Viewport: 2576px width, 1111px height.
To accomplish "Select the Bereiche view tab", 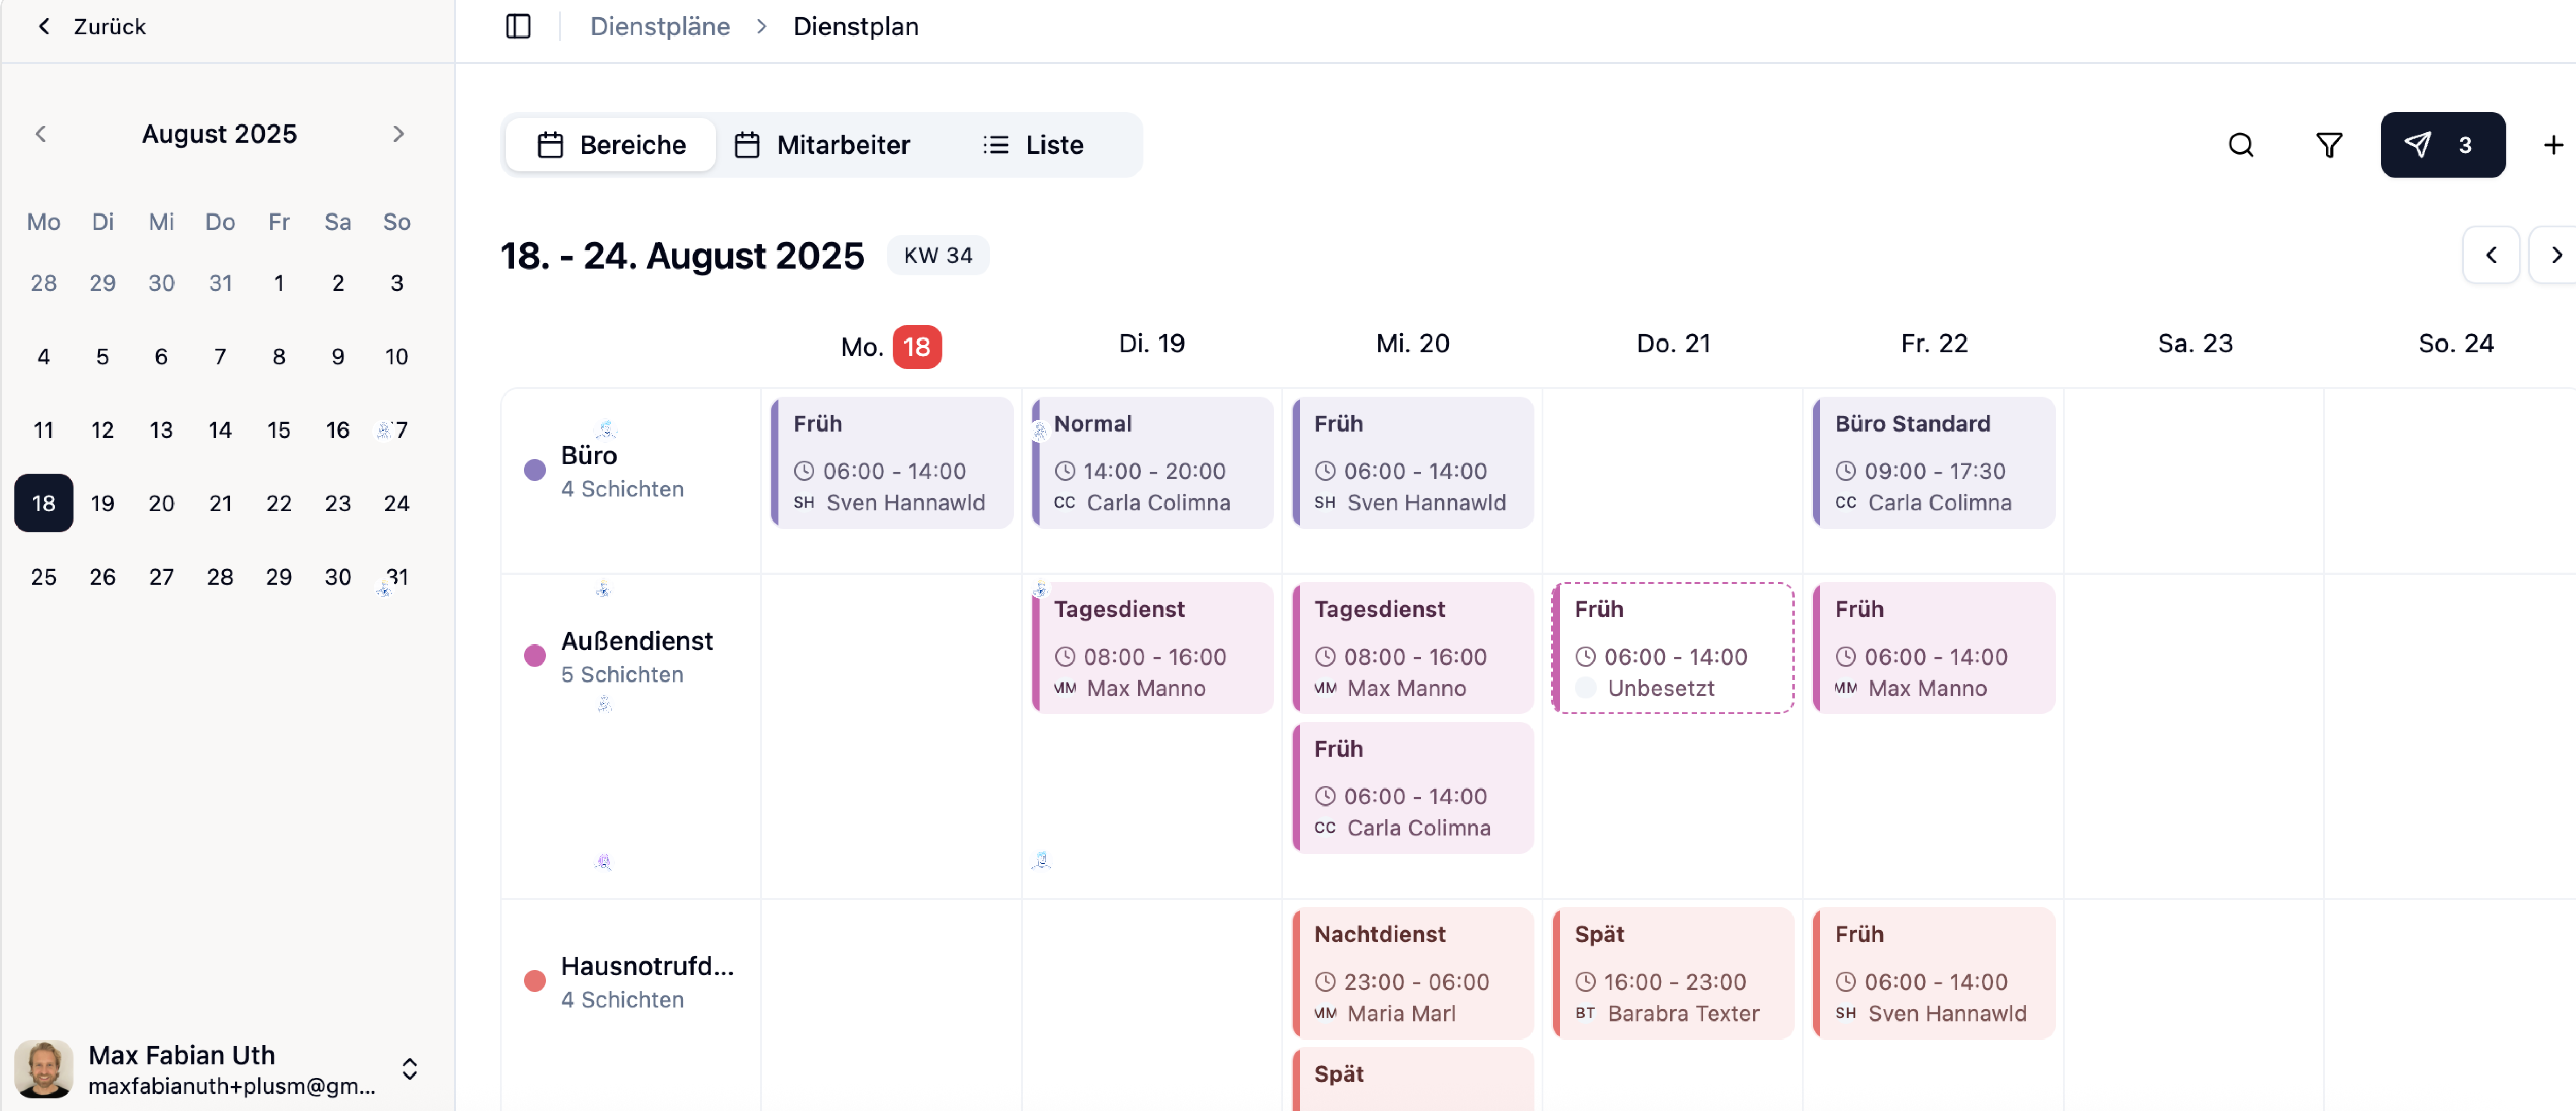I will point(611,145).
